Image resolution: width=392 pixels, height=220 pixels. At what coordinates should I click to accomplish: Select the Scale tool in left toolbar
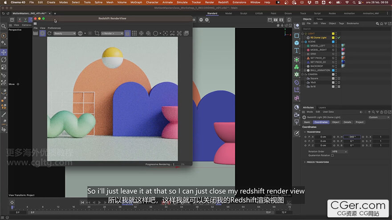coord(4,67)
